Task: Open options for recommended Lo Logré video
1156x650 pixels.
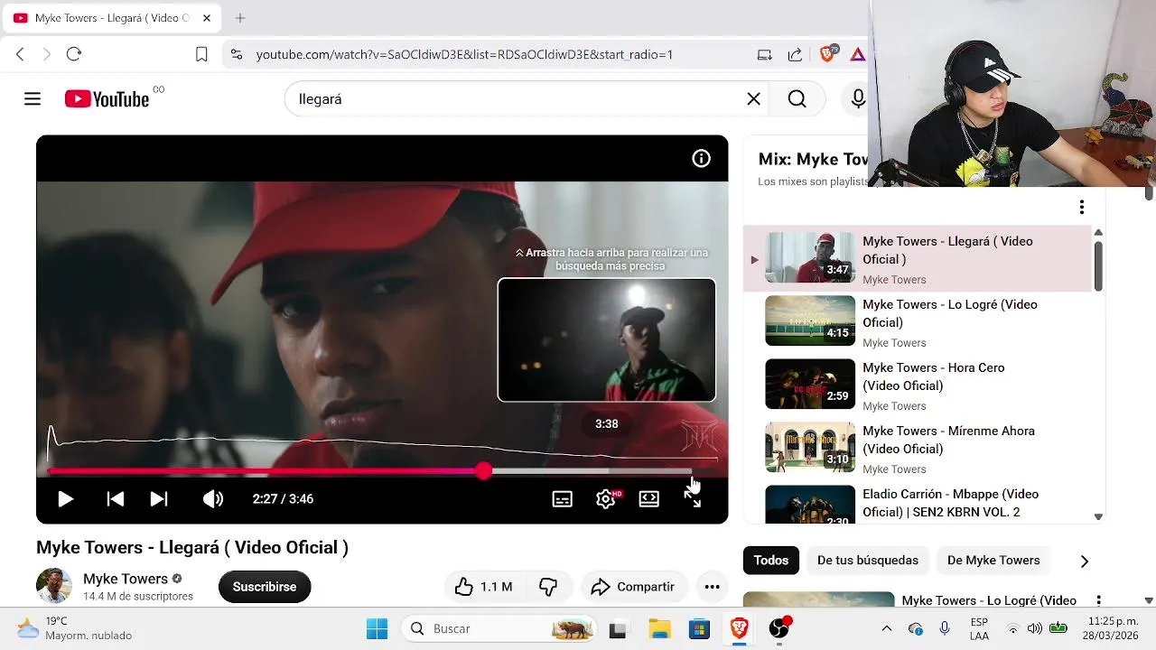Action: coord(1099,600)
